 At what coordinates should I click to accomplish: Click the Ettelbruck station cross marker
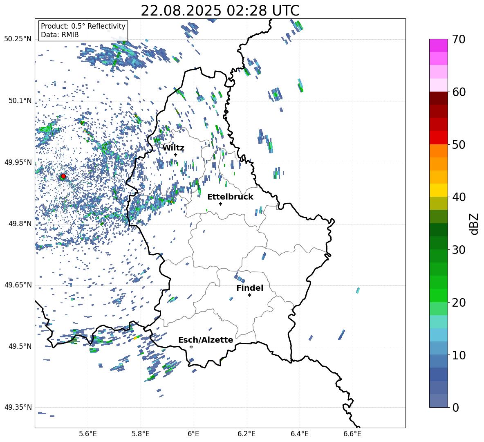pos(220,204)
